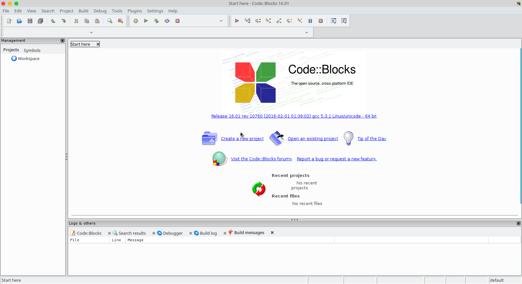
Task: Click the Find magnifier icon
Action: point(110,21)
